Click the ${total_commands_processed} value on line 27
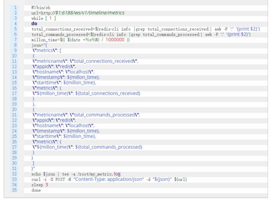Screen dimensions: 272x199 [109, 147]
